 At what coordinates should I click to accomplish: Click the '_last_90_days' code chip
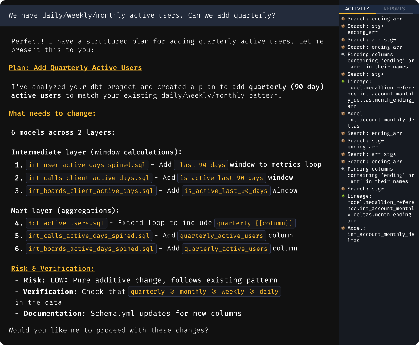pos(201,165)
